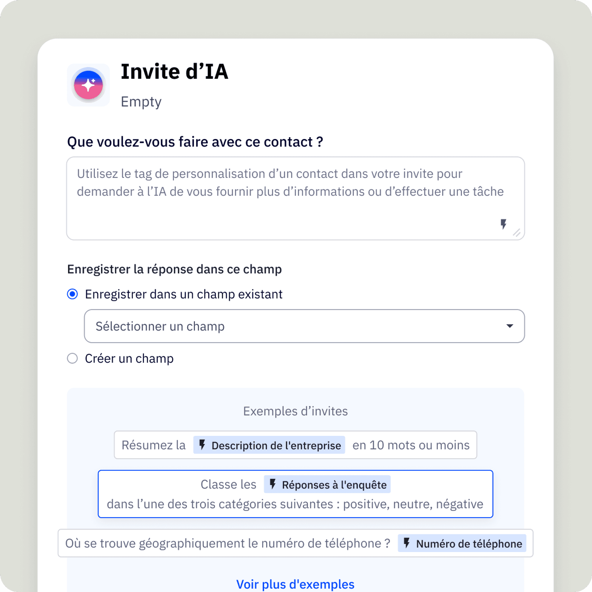Open the 'Sélectionner un champ' dropdown
The width and height of the screenshot is (592, 592).
(296, 326)
